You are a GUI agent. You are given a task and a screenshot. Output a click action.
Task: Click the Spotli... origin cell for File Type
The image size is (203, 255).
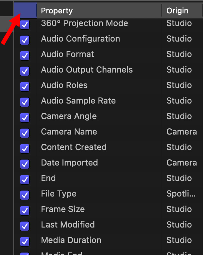(181, 194)
